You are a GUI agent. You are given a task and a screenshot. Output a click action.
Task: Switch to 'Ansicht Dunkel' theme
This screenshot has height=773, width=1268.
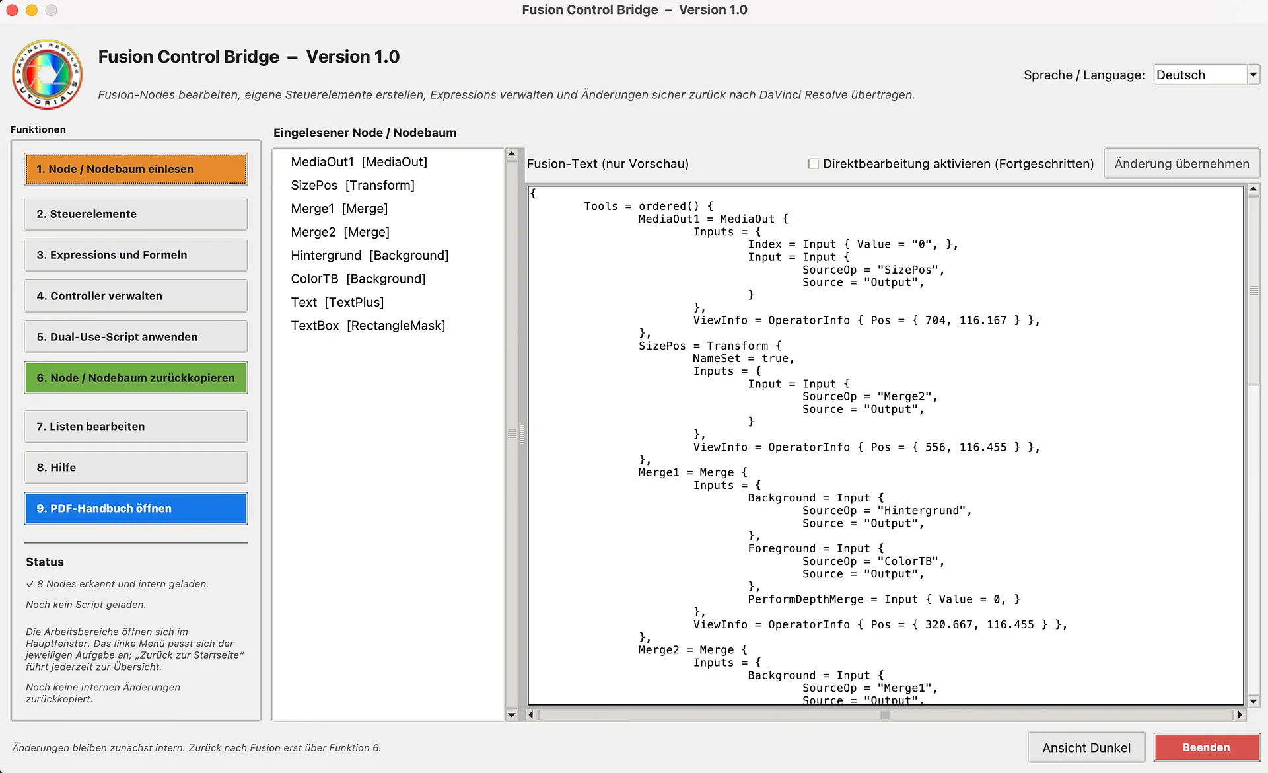[x=1086, y=747]
